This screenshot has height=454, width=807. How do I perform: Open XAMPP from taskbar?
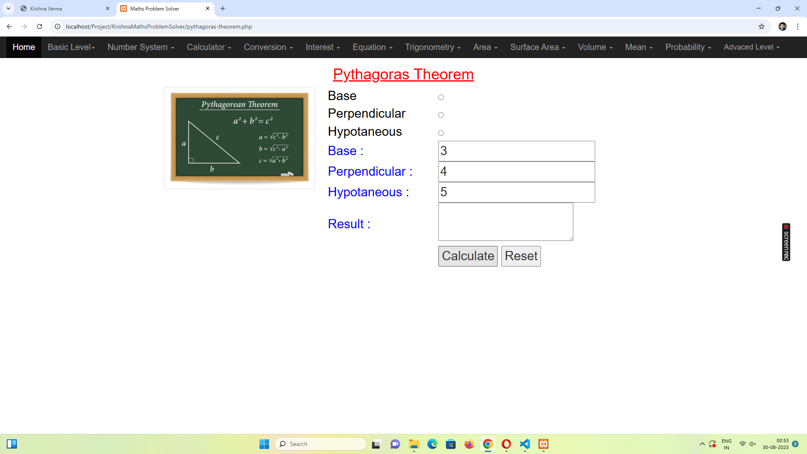point(543,444)
